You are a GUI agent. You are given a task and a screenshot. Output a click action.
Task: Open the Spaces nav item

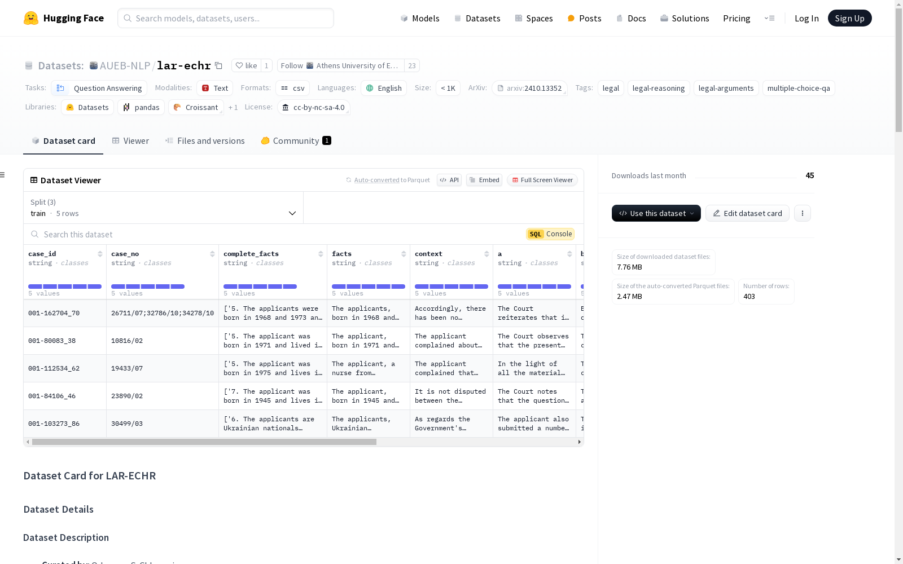click(534, 18)
